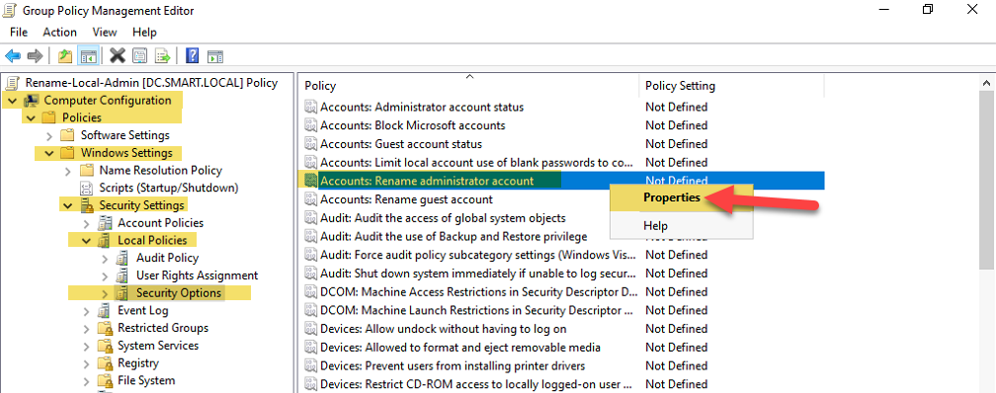Screen dimensions: 996x393
Task: Click the User Rights Assignment icon
Action: pos(124,275)
